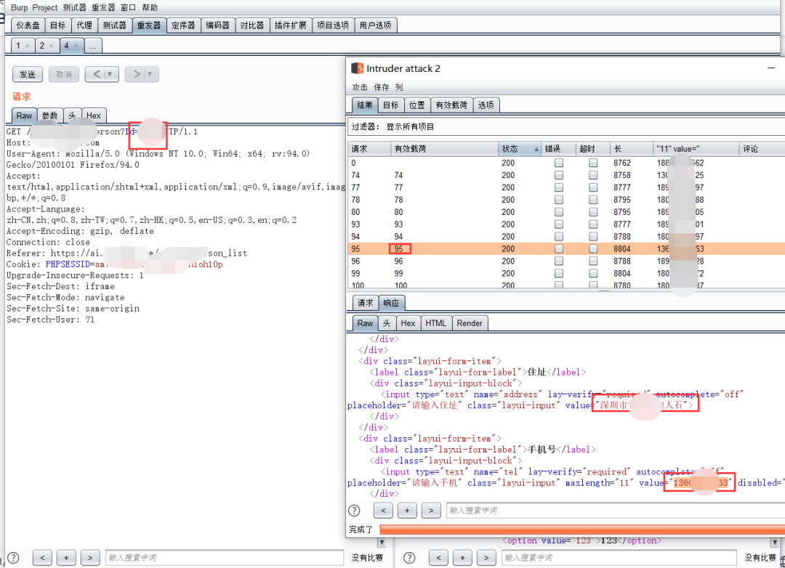
Task: Close Repeater tab 4
Action: (x=76, y=46)
